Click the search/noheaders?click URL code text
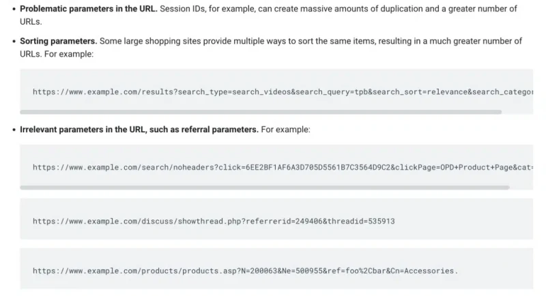This screenshot has width=546, height=296. coord(283,167)
